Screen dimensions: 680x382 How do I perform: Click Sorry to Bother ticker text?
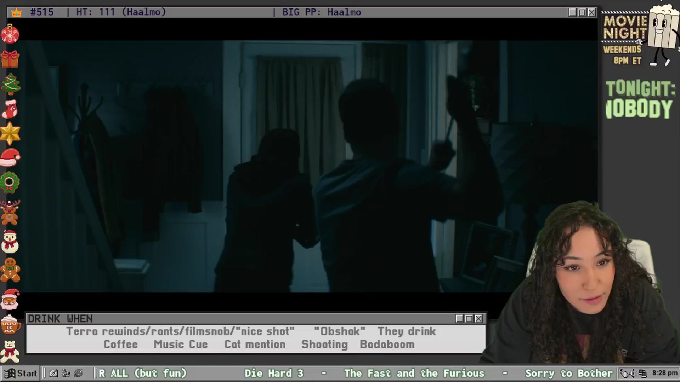[569, 373]
